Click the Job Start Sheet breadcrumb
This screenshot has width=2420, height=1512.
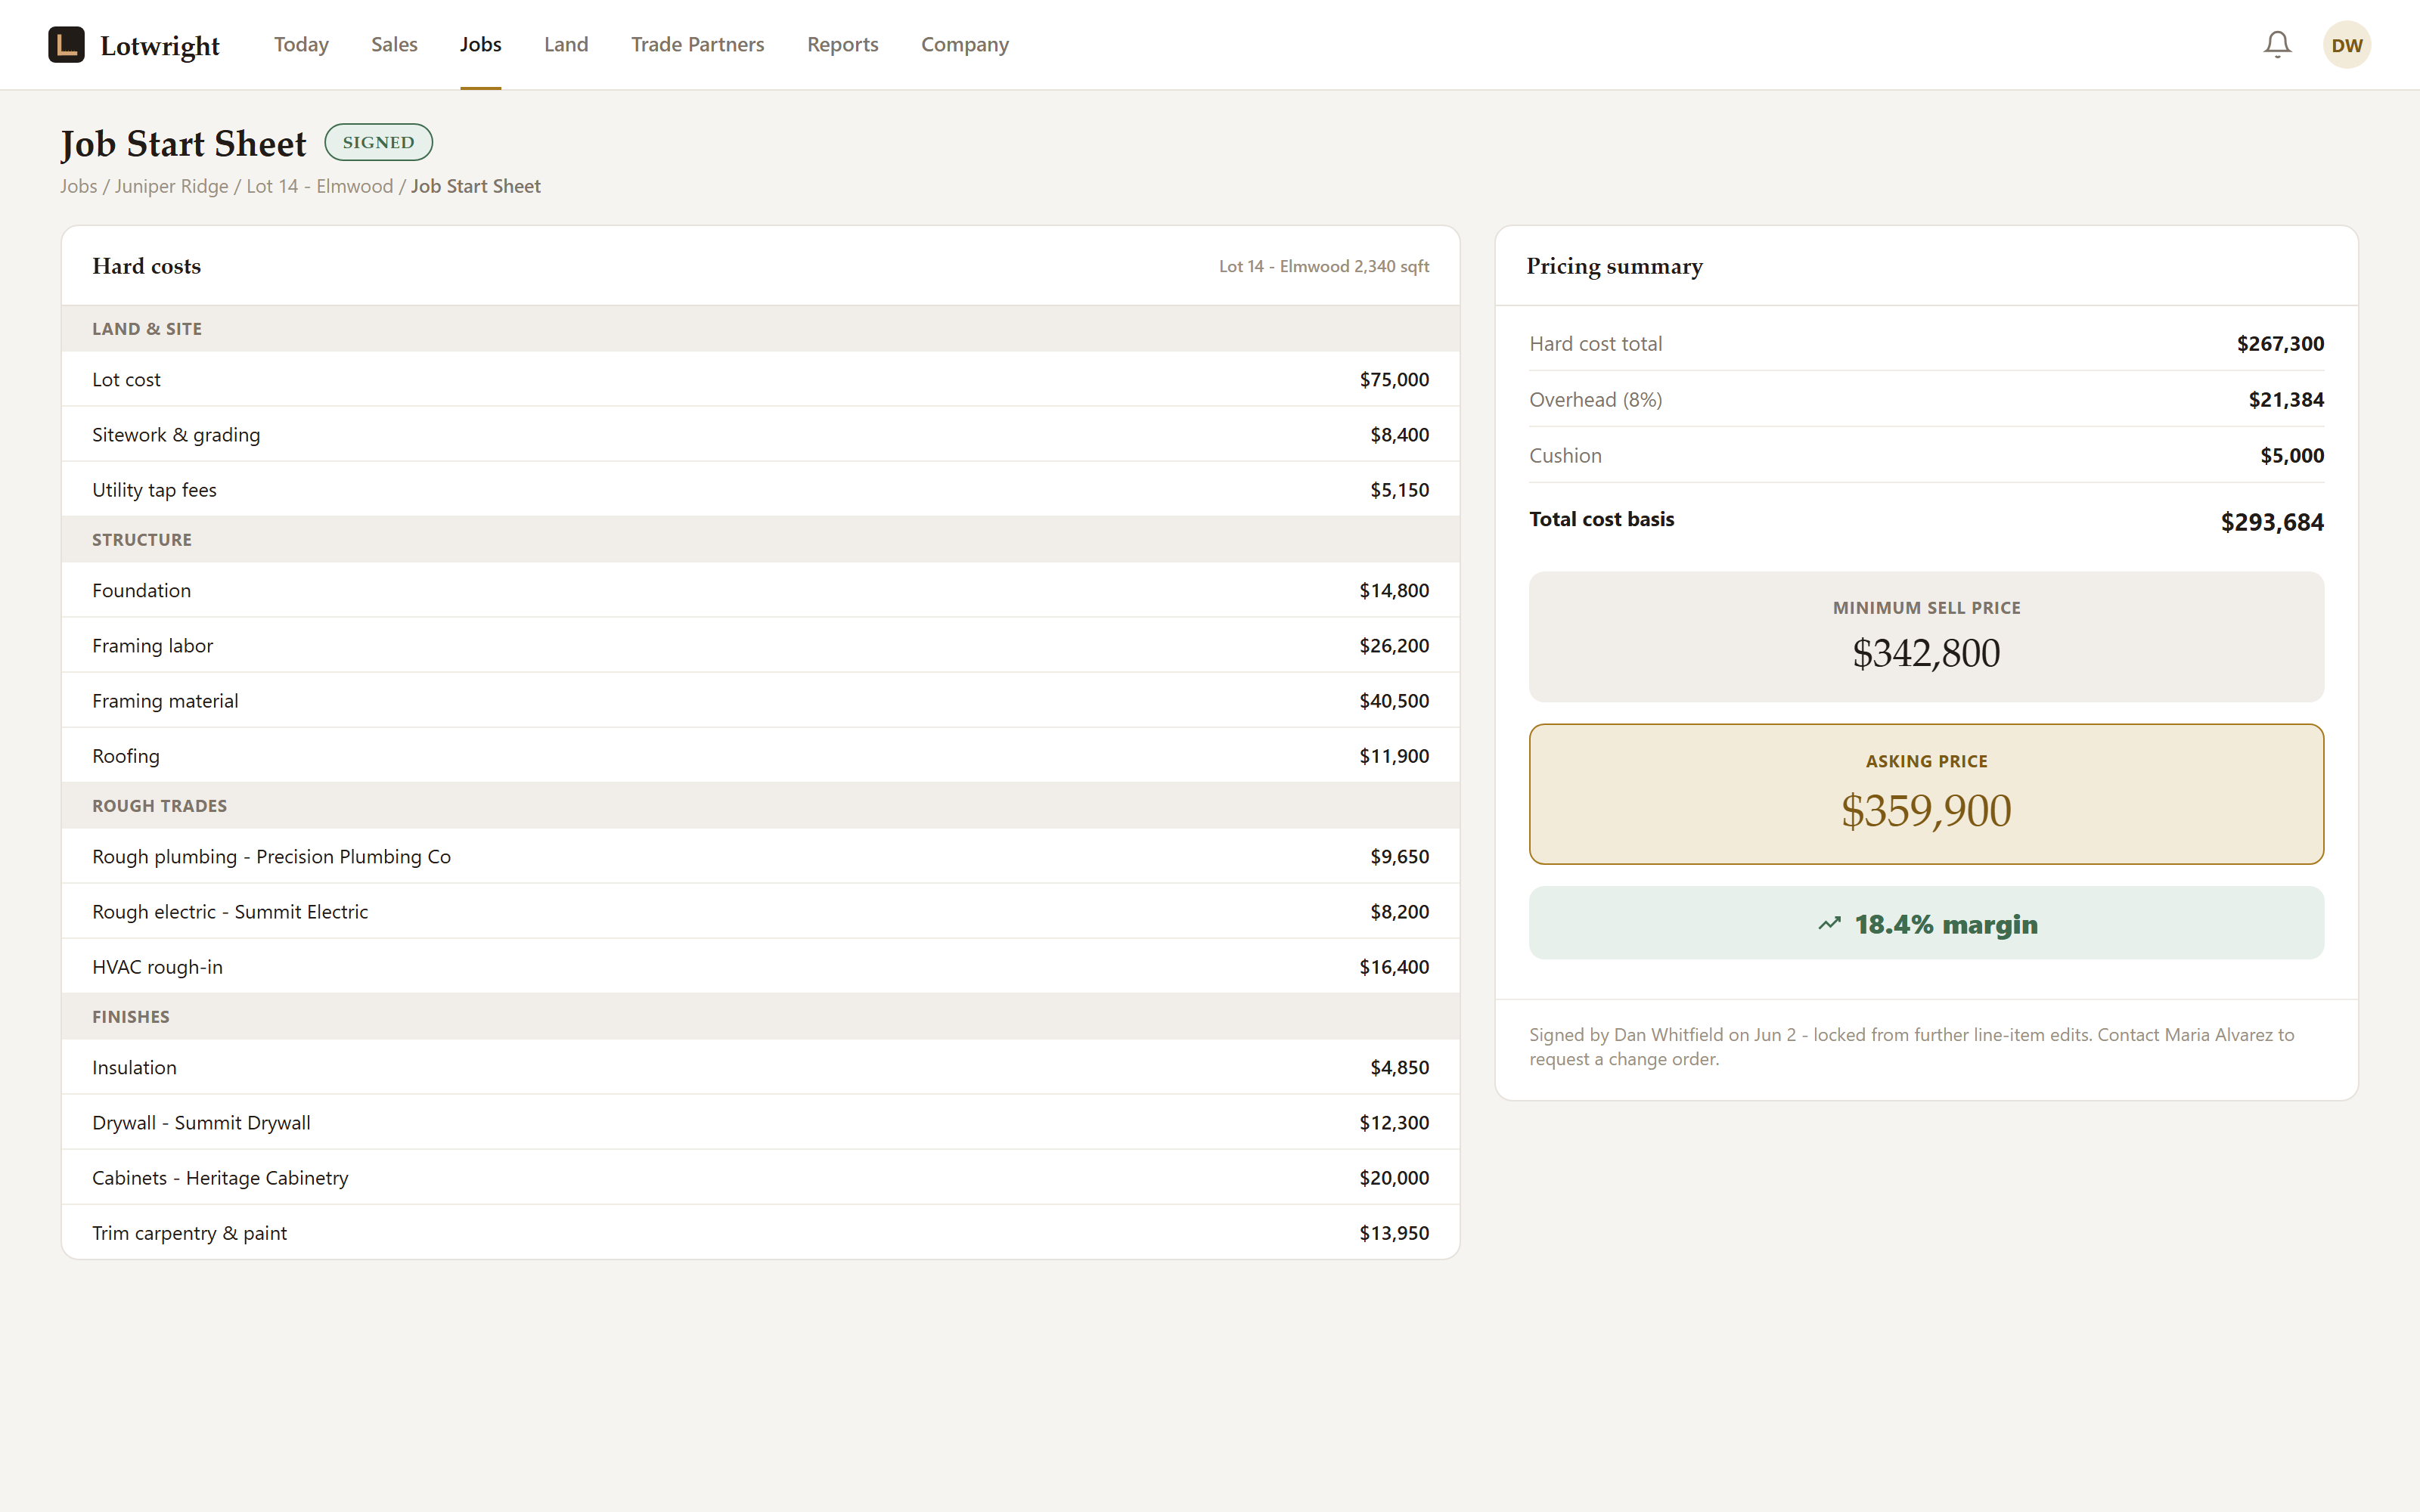(475, 186)
